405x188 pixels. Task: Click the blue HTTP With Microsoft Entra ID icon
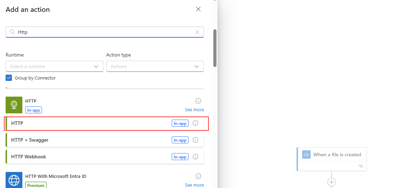[x=14, y=180]
